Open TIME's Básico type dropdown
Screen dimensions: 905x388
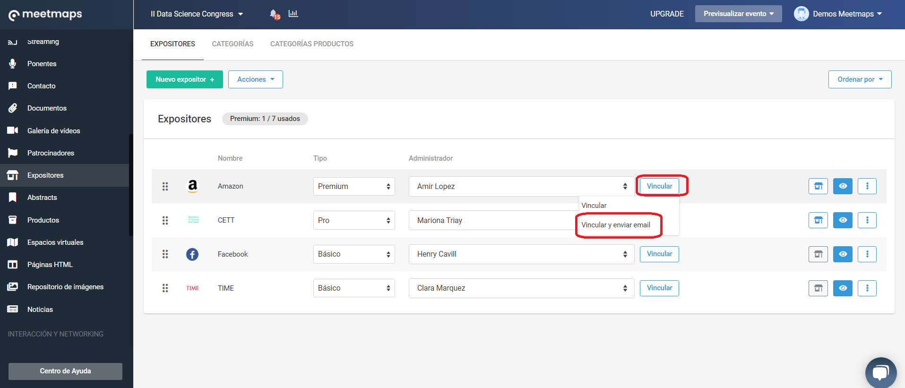coord(354,288)
